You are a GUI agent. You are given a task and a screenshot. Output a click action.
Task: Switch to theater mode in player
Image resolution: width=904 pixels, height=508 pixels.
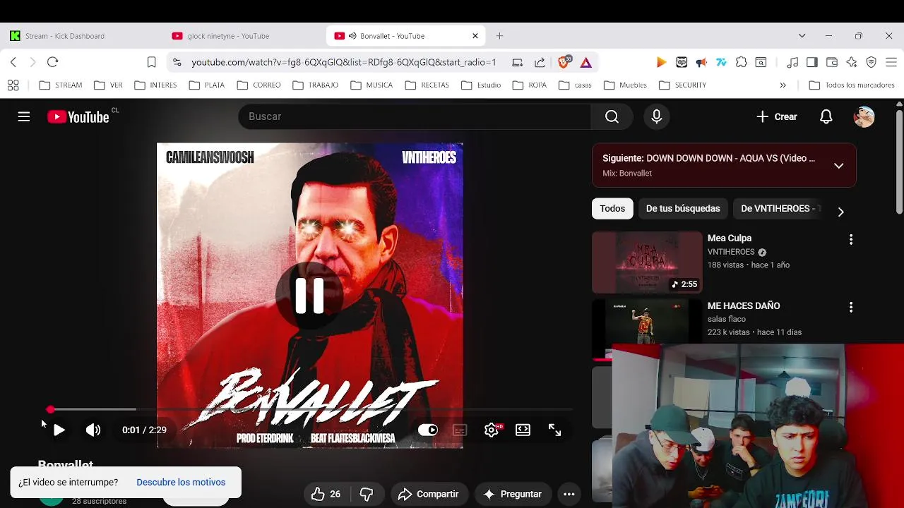click(523, 430)
